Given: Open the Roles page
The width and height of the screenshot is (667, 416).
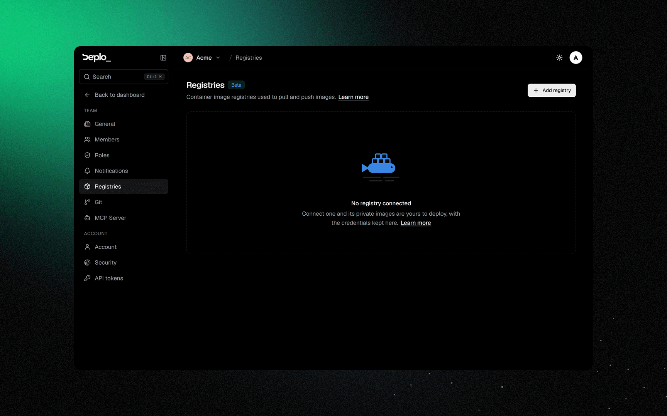Looking at the screenshot, I should (124, 155).
